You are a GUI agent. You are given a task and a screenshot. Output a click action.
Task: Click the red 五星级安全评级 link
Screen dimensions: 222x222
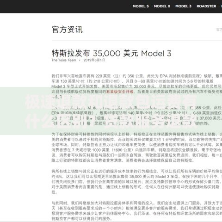pyautogui.click(x=120, y=92)
